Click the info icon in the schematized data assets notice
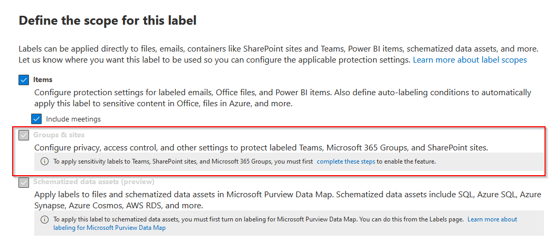Viewport: 554px width, 243px height. pos(44,219)
